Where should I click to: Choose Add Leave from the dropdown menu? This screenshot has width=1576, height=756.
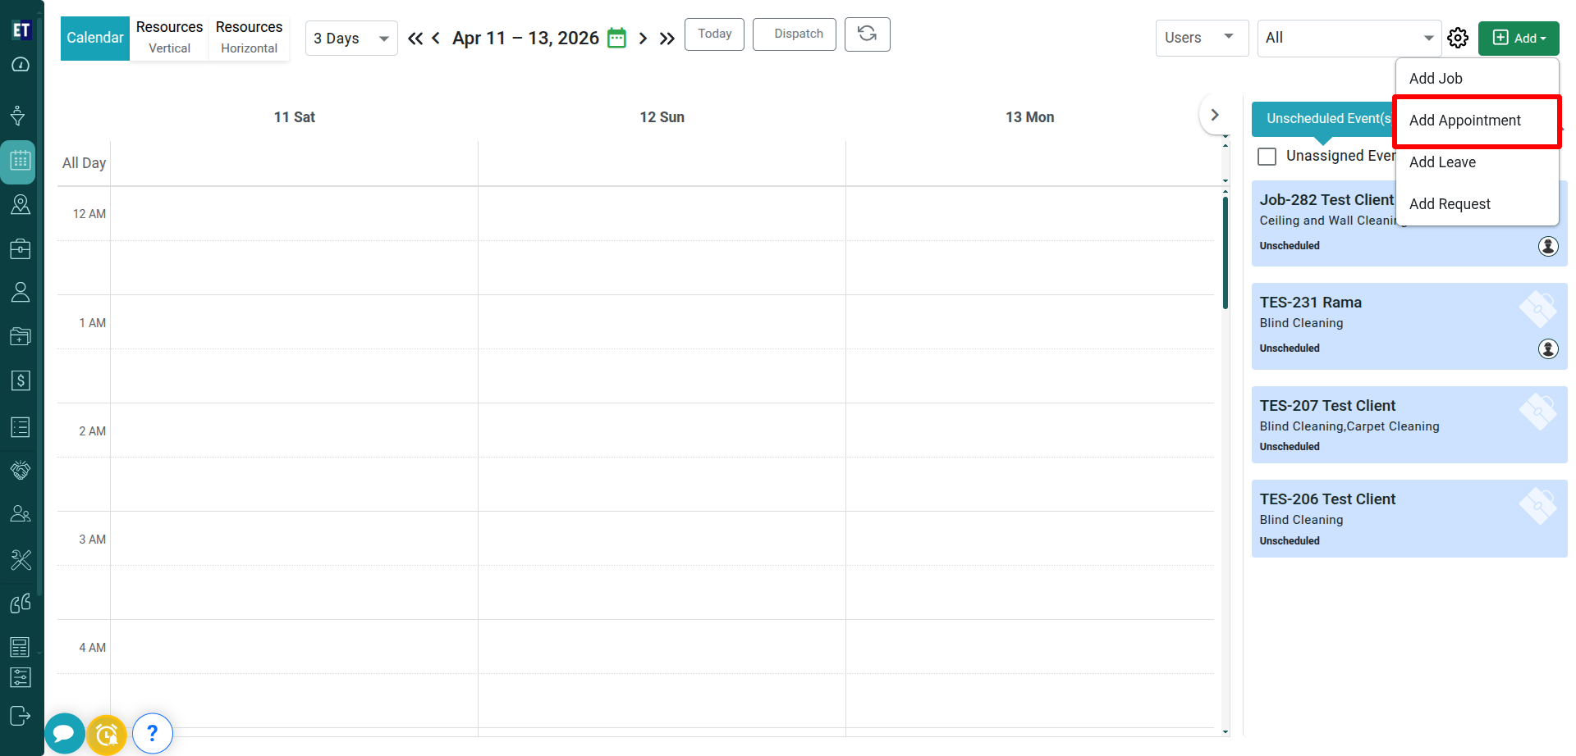coord(1442,162)
